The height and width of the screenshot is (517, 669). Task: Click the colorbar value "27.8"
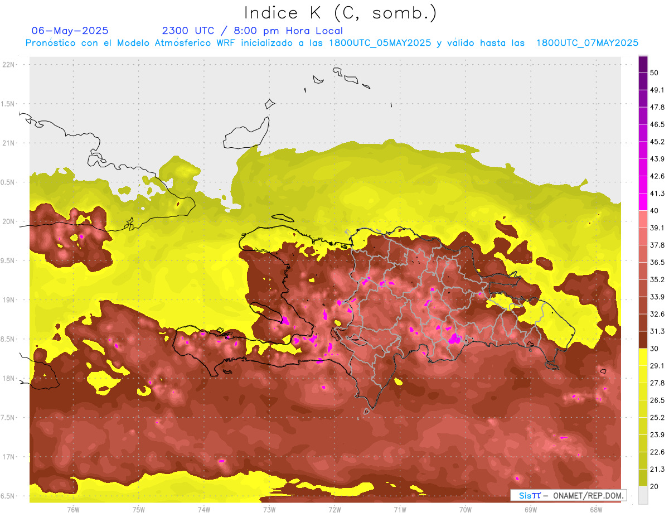point(657,383)
